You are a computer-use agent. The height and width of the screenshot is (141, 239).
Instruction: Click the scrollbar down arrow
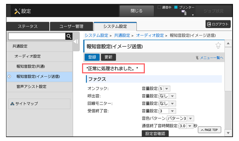(228, 133)
